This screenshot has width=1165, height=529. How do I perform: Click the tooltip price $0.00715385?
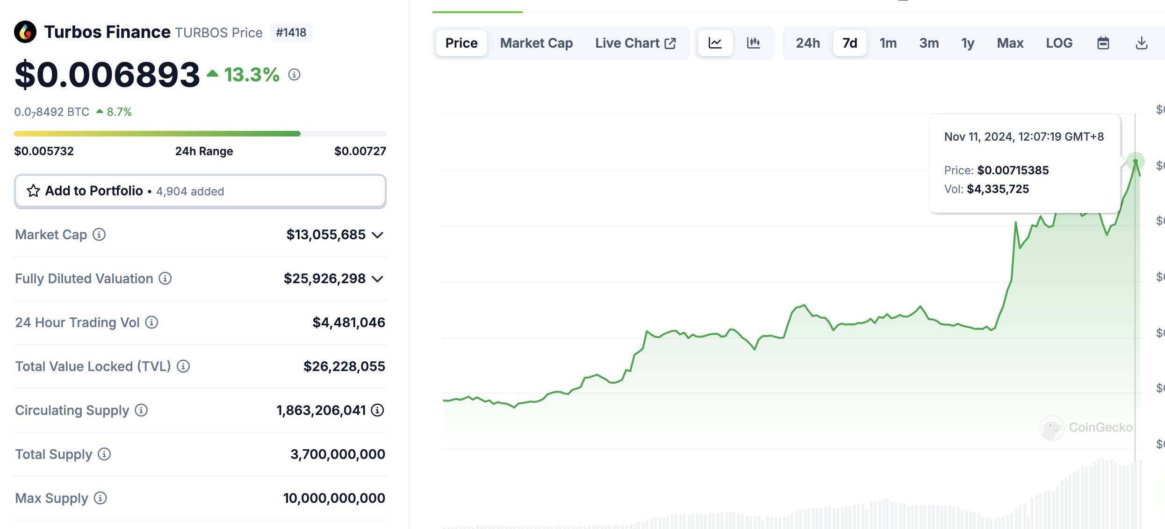point(1013,170)
